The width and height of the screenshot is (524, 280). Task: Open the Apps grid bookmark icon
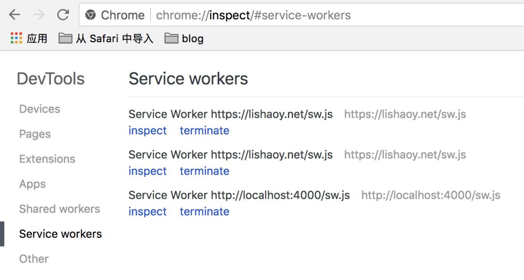[16, 38]
